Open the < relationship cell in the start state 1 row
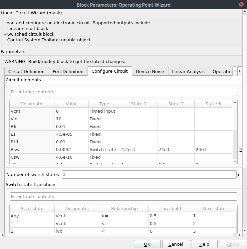 (124, 224)
